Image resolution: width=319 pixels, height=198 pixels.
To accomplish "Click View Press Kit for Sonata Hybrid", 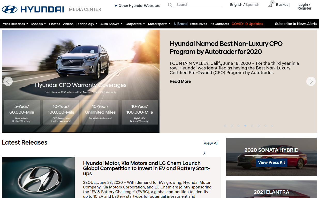I will click(271, 163).
